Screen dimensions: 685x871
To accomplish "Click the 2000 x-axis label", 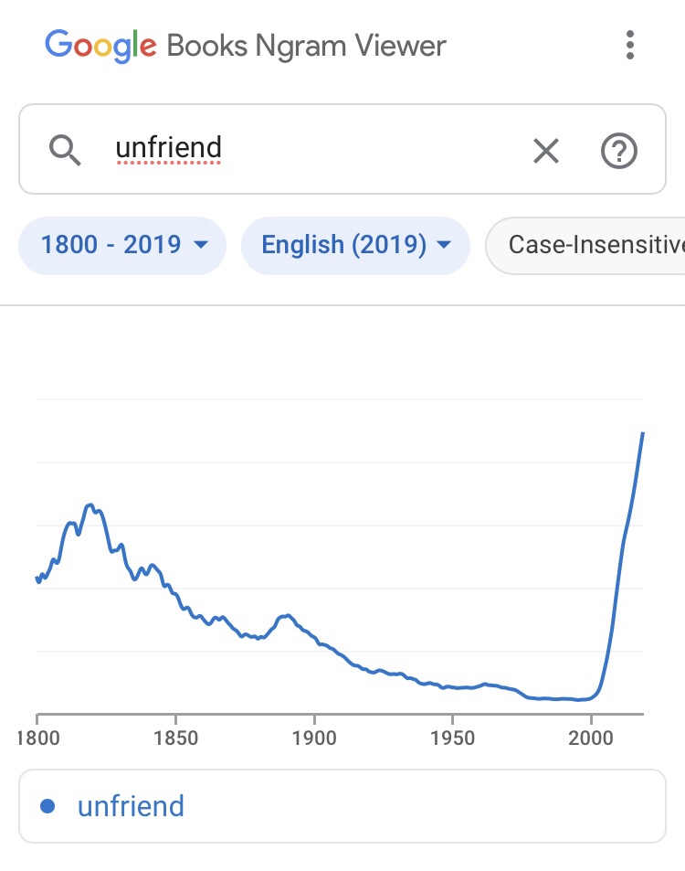I will pos(591,737).
